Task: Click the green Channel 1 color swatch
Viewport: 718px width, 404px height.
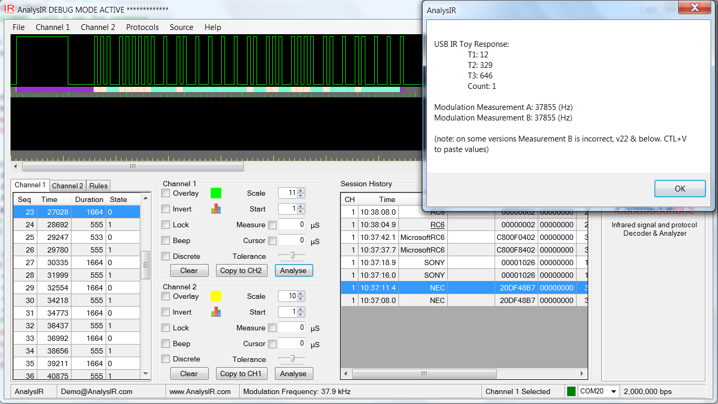Action: pyautogui.click(x=216, y=193)
